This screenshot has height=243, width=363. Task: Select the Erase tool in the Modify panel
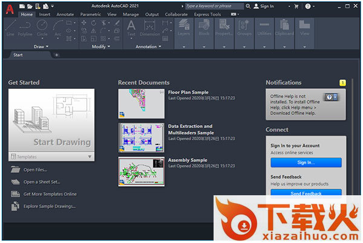click(x=117, y=22)
